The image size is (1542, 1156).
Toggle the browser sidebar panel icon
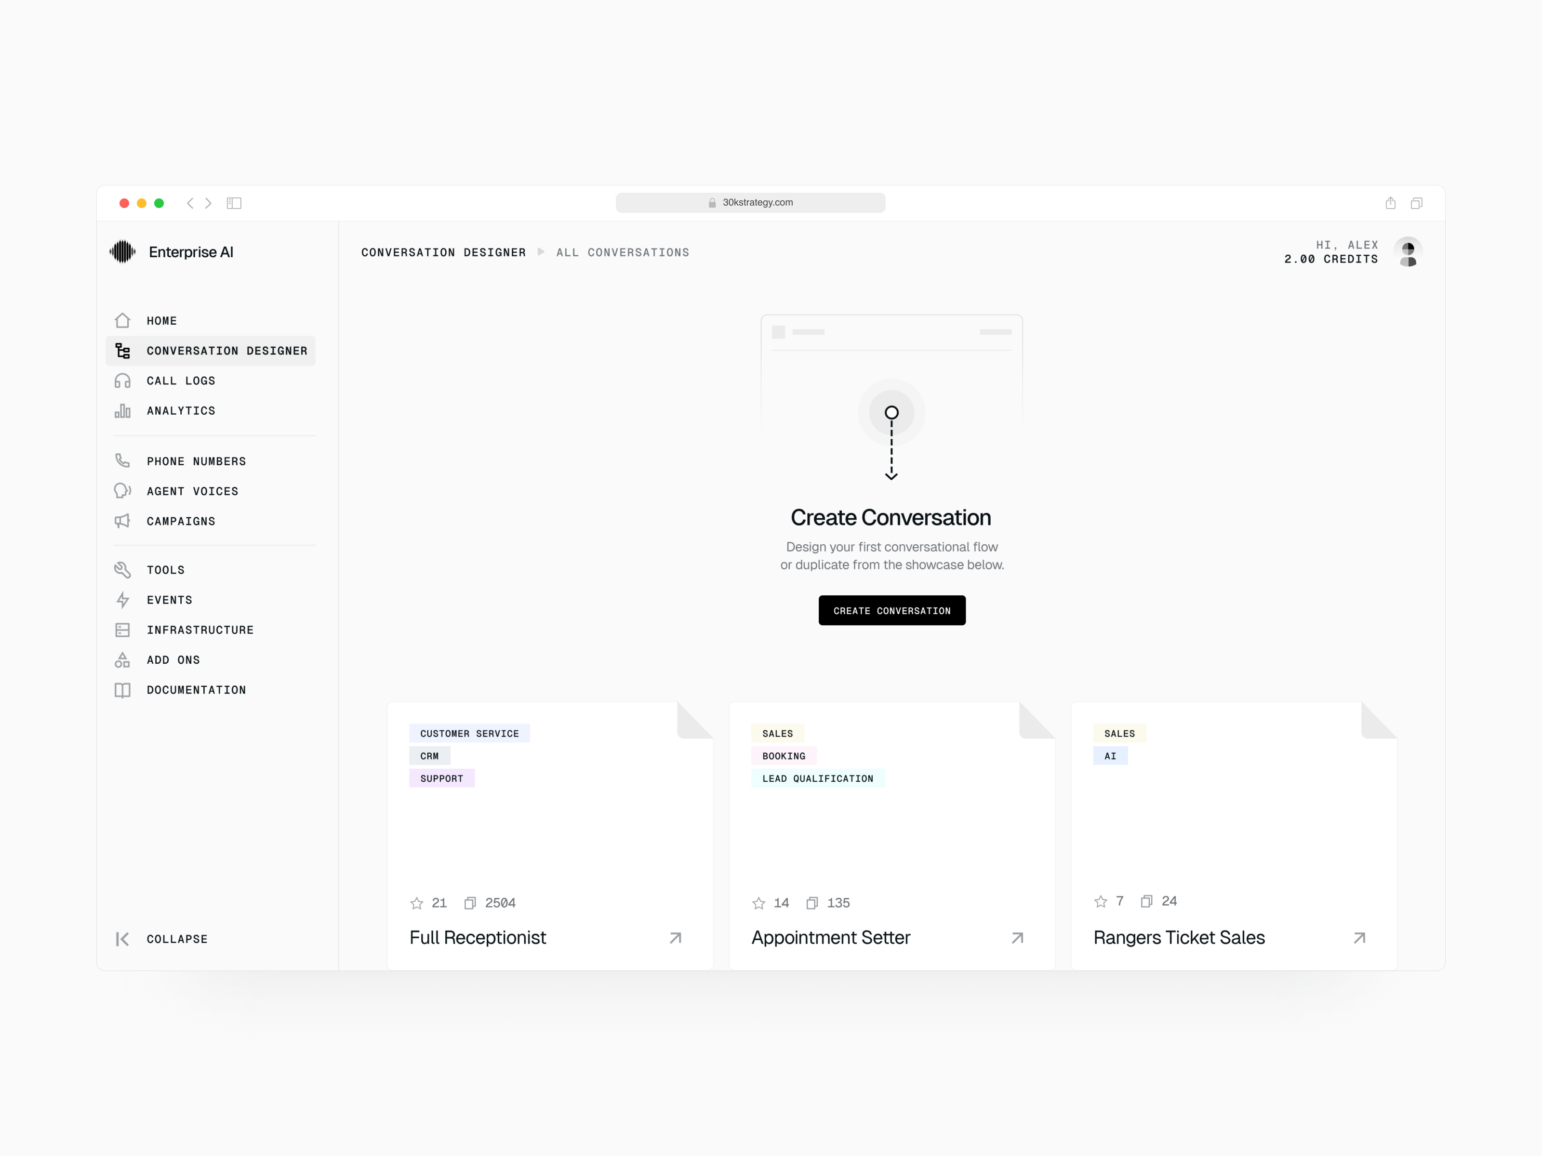coord(234,203)
